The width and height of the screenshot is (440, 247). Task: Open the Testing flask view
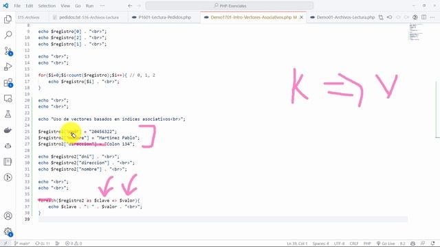[x=8, y=114]
